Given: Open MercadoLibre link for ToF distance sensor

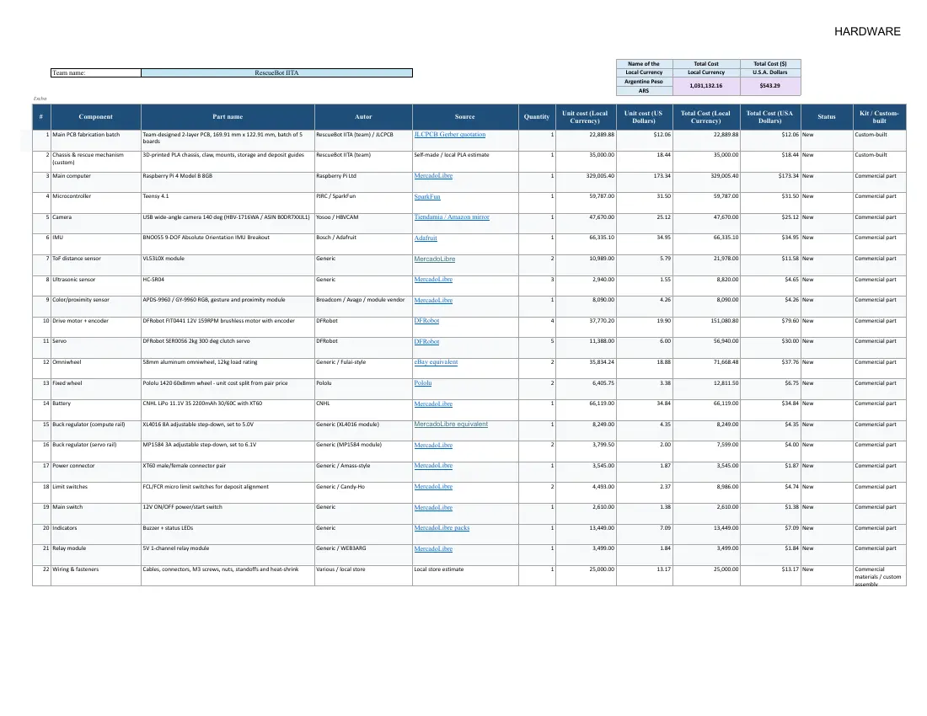Looking at the screenshot, I should pos(435,259).
